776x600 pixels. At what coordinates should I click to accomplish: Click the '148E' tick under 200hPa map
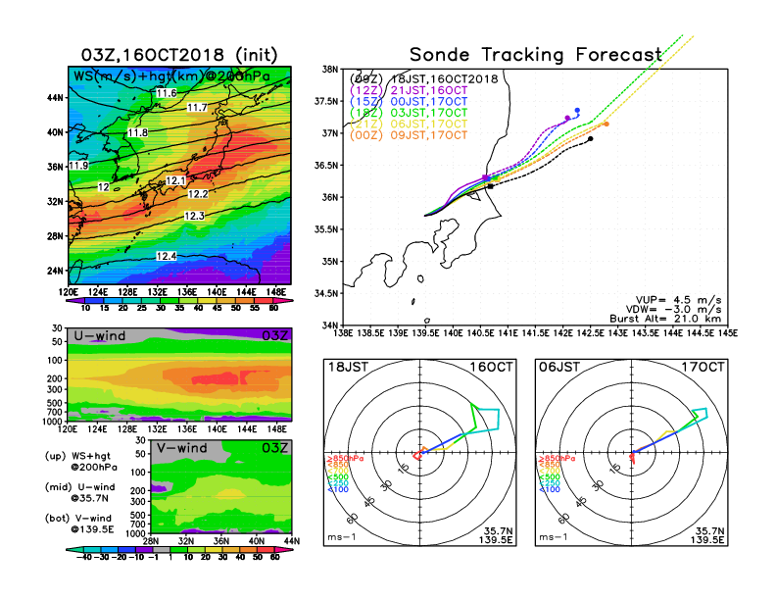[x=276, y=292]
